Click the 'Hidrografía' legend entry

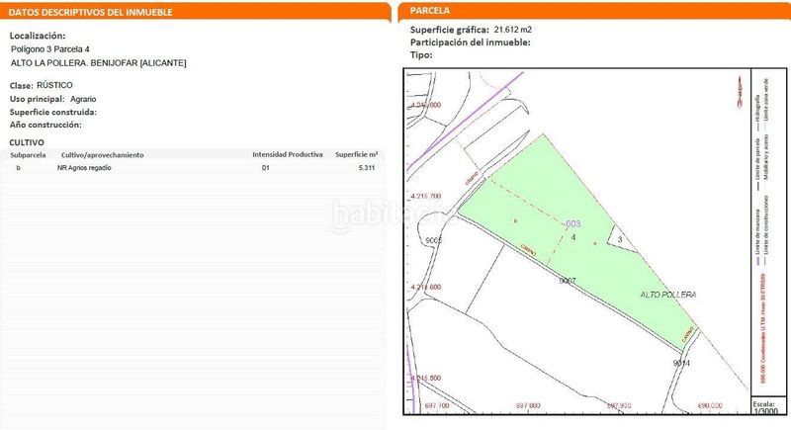pyautogui.click(x=757, y=113)
